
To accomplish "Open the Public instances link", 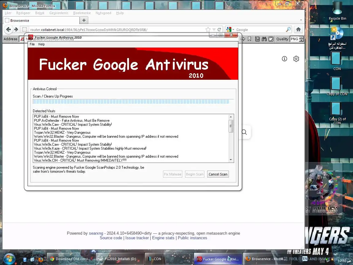I will tap(192, 238).
